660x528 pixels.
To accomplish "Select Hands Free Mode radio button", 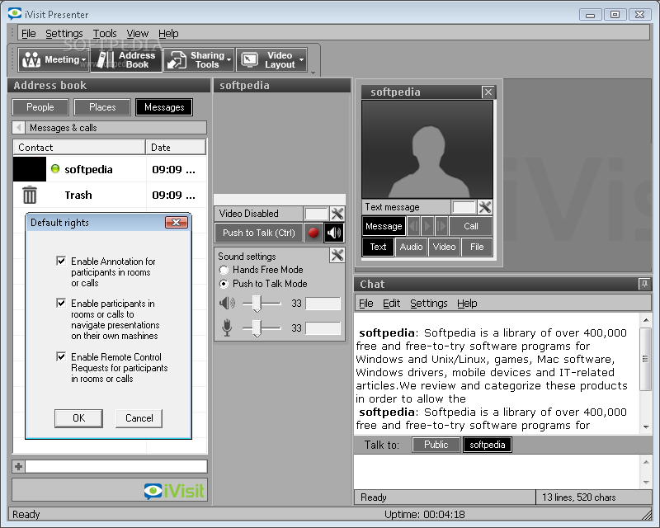I will pyautogui.click(x=224, y=270).
